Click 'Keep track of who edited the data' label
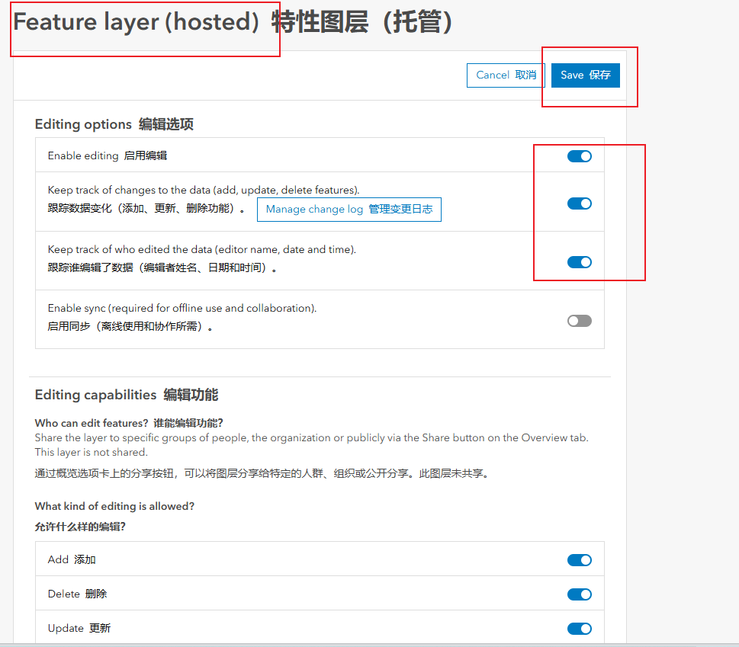739x647 pixels. coord(201,249)
